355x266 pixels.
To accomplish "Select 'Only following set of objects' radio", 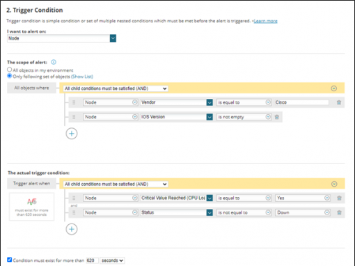I will [9, 76].
